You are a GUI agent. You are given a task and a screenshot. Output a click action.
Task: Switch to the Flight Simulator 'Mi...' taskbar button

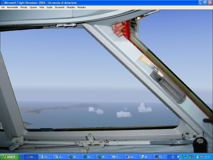tap(31, 157)
